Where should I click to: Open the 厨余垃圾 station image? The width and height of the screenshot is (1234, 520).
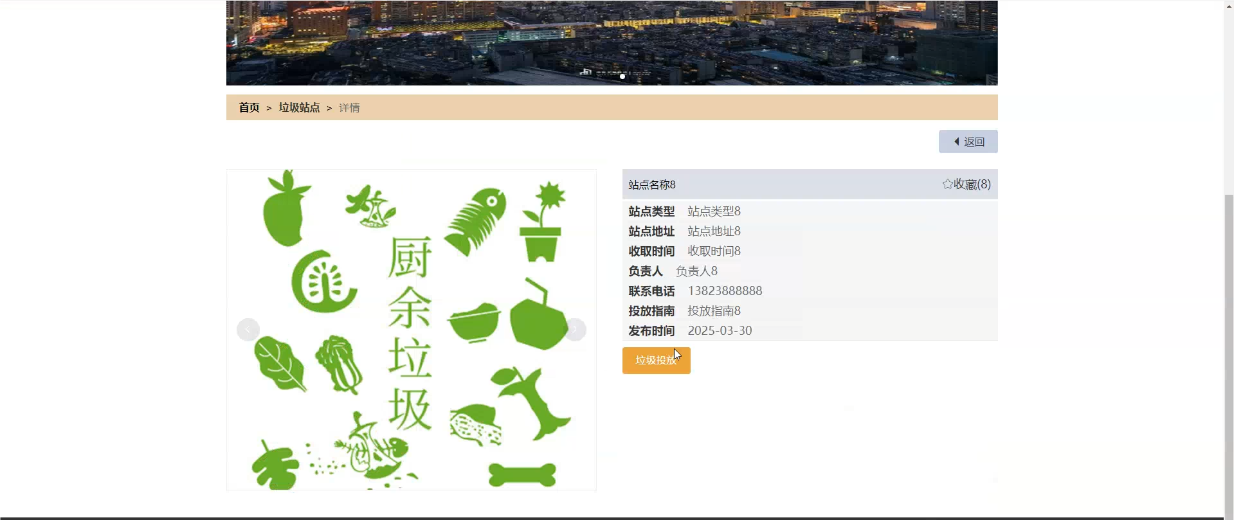(x=412, y=330)
